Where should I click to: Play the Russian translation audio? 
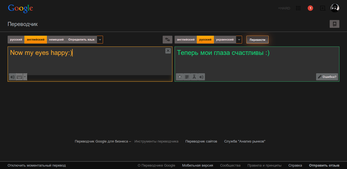click(x=201, y=77)
